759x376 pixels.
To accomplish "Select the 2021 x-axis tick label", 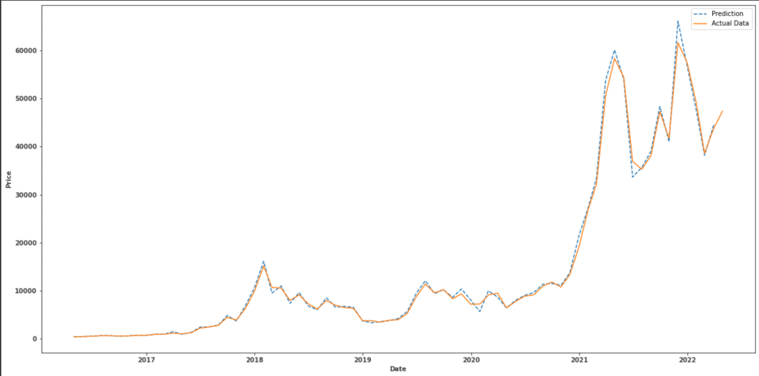I will point(579,360).
